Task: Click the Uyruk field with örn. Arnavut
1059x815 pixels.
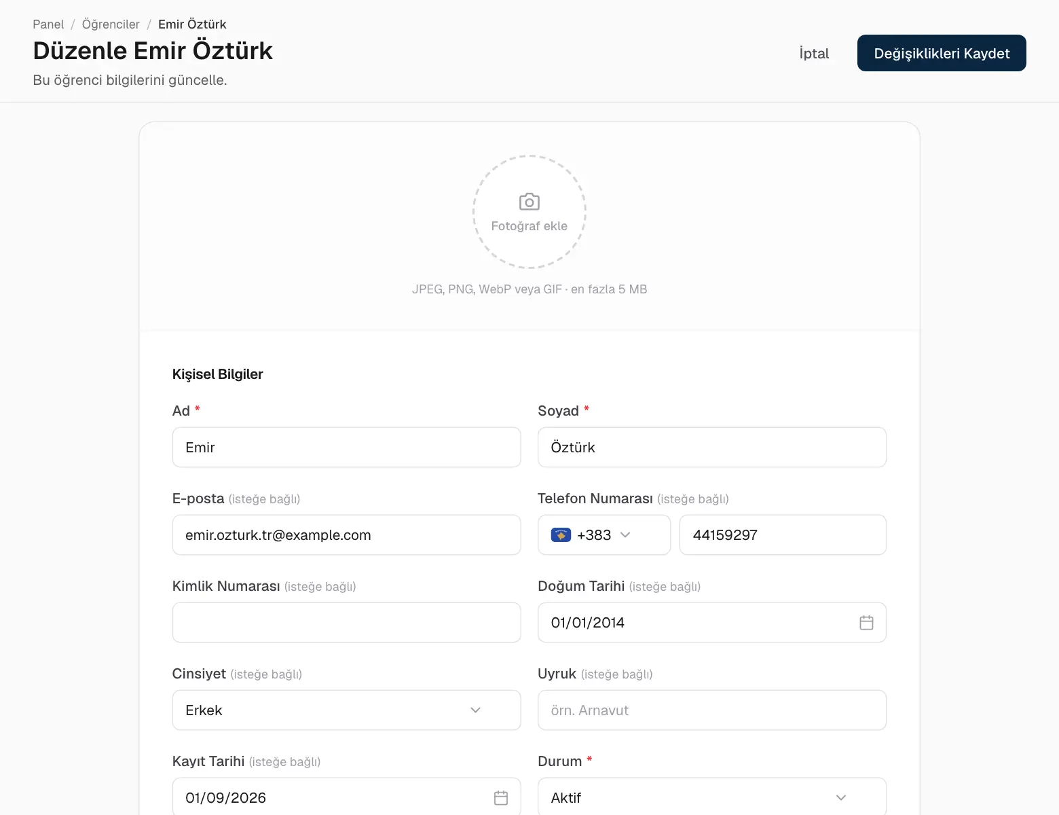Action: tap(712, 710)
